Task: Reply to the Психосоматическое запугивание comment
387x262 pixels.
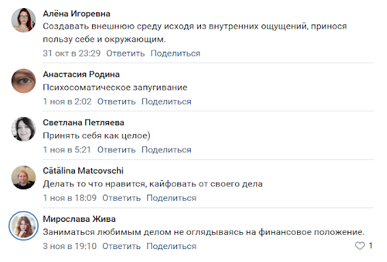Action: [117, 101]
